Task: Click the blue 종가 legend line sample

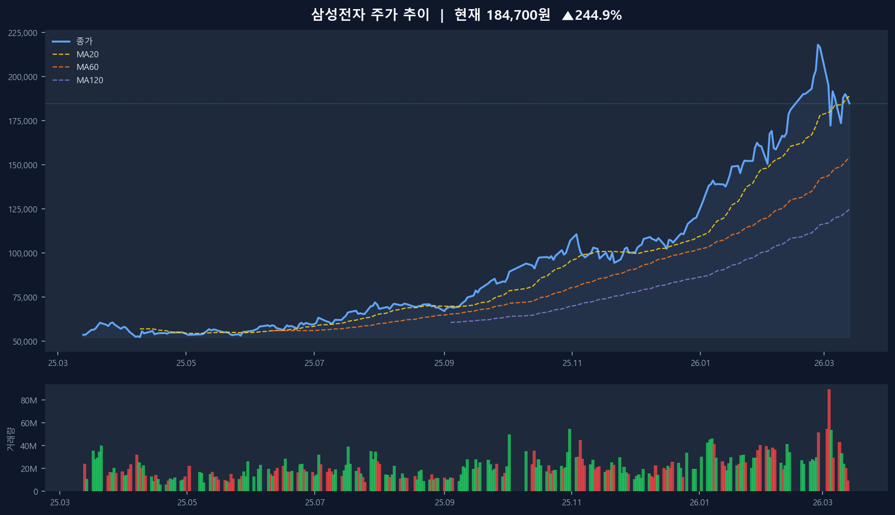Action: click(61, 42)
